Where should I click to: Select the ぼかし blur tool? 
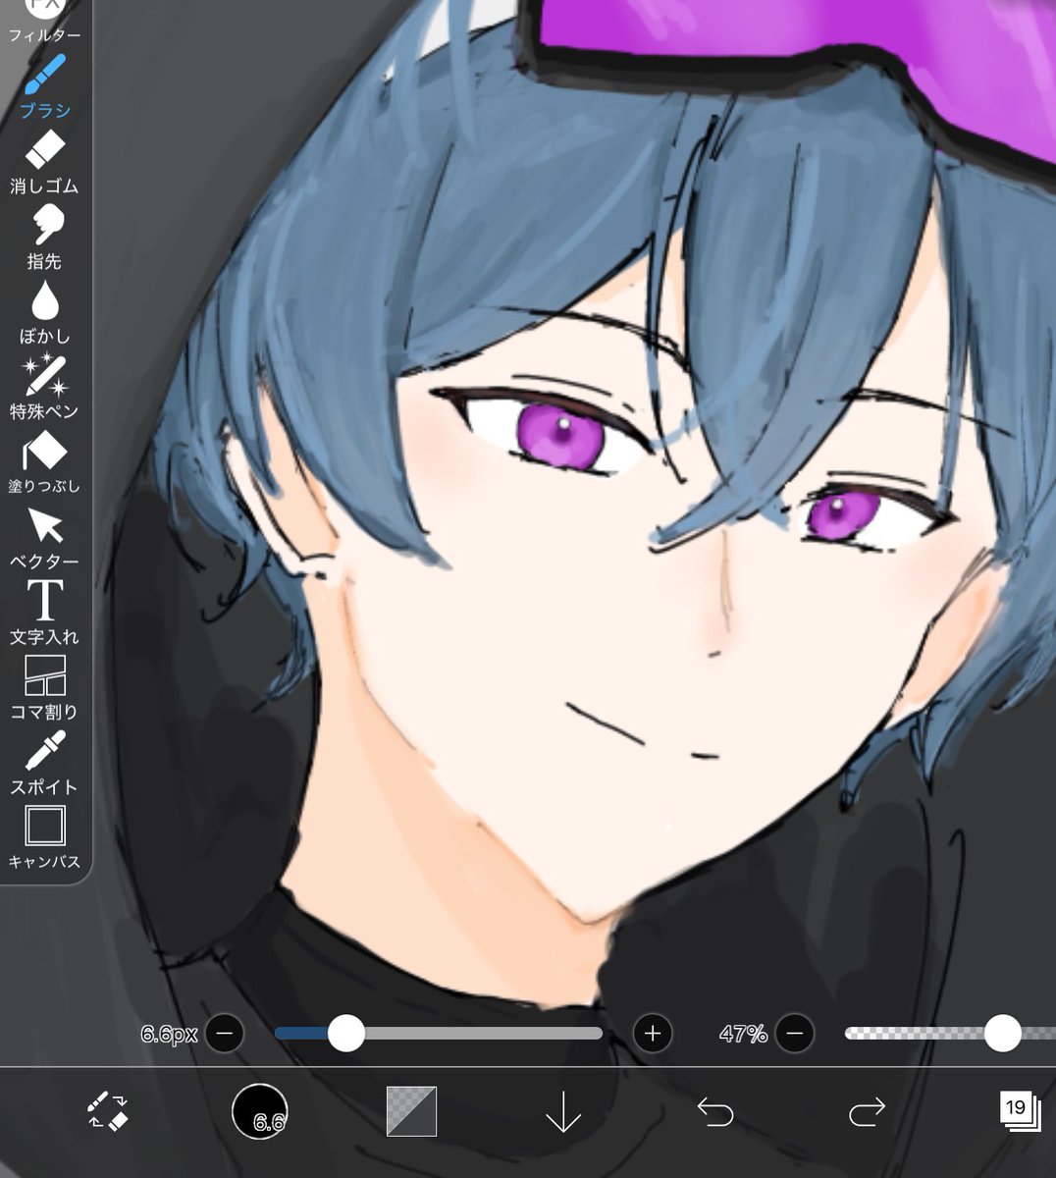pos(44,312)
